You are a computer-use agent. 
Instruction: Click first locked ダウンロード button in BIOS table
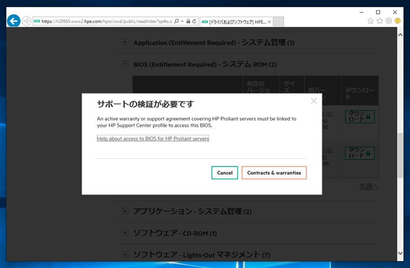[360, 116]
